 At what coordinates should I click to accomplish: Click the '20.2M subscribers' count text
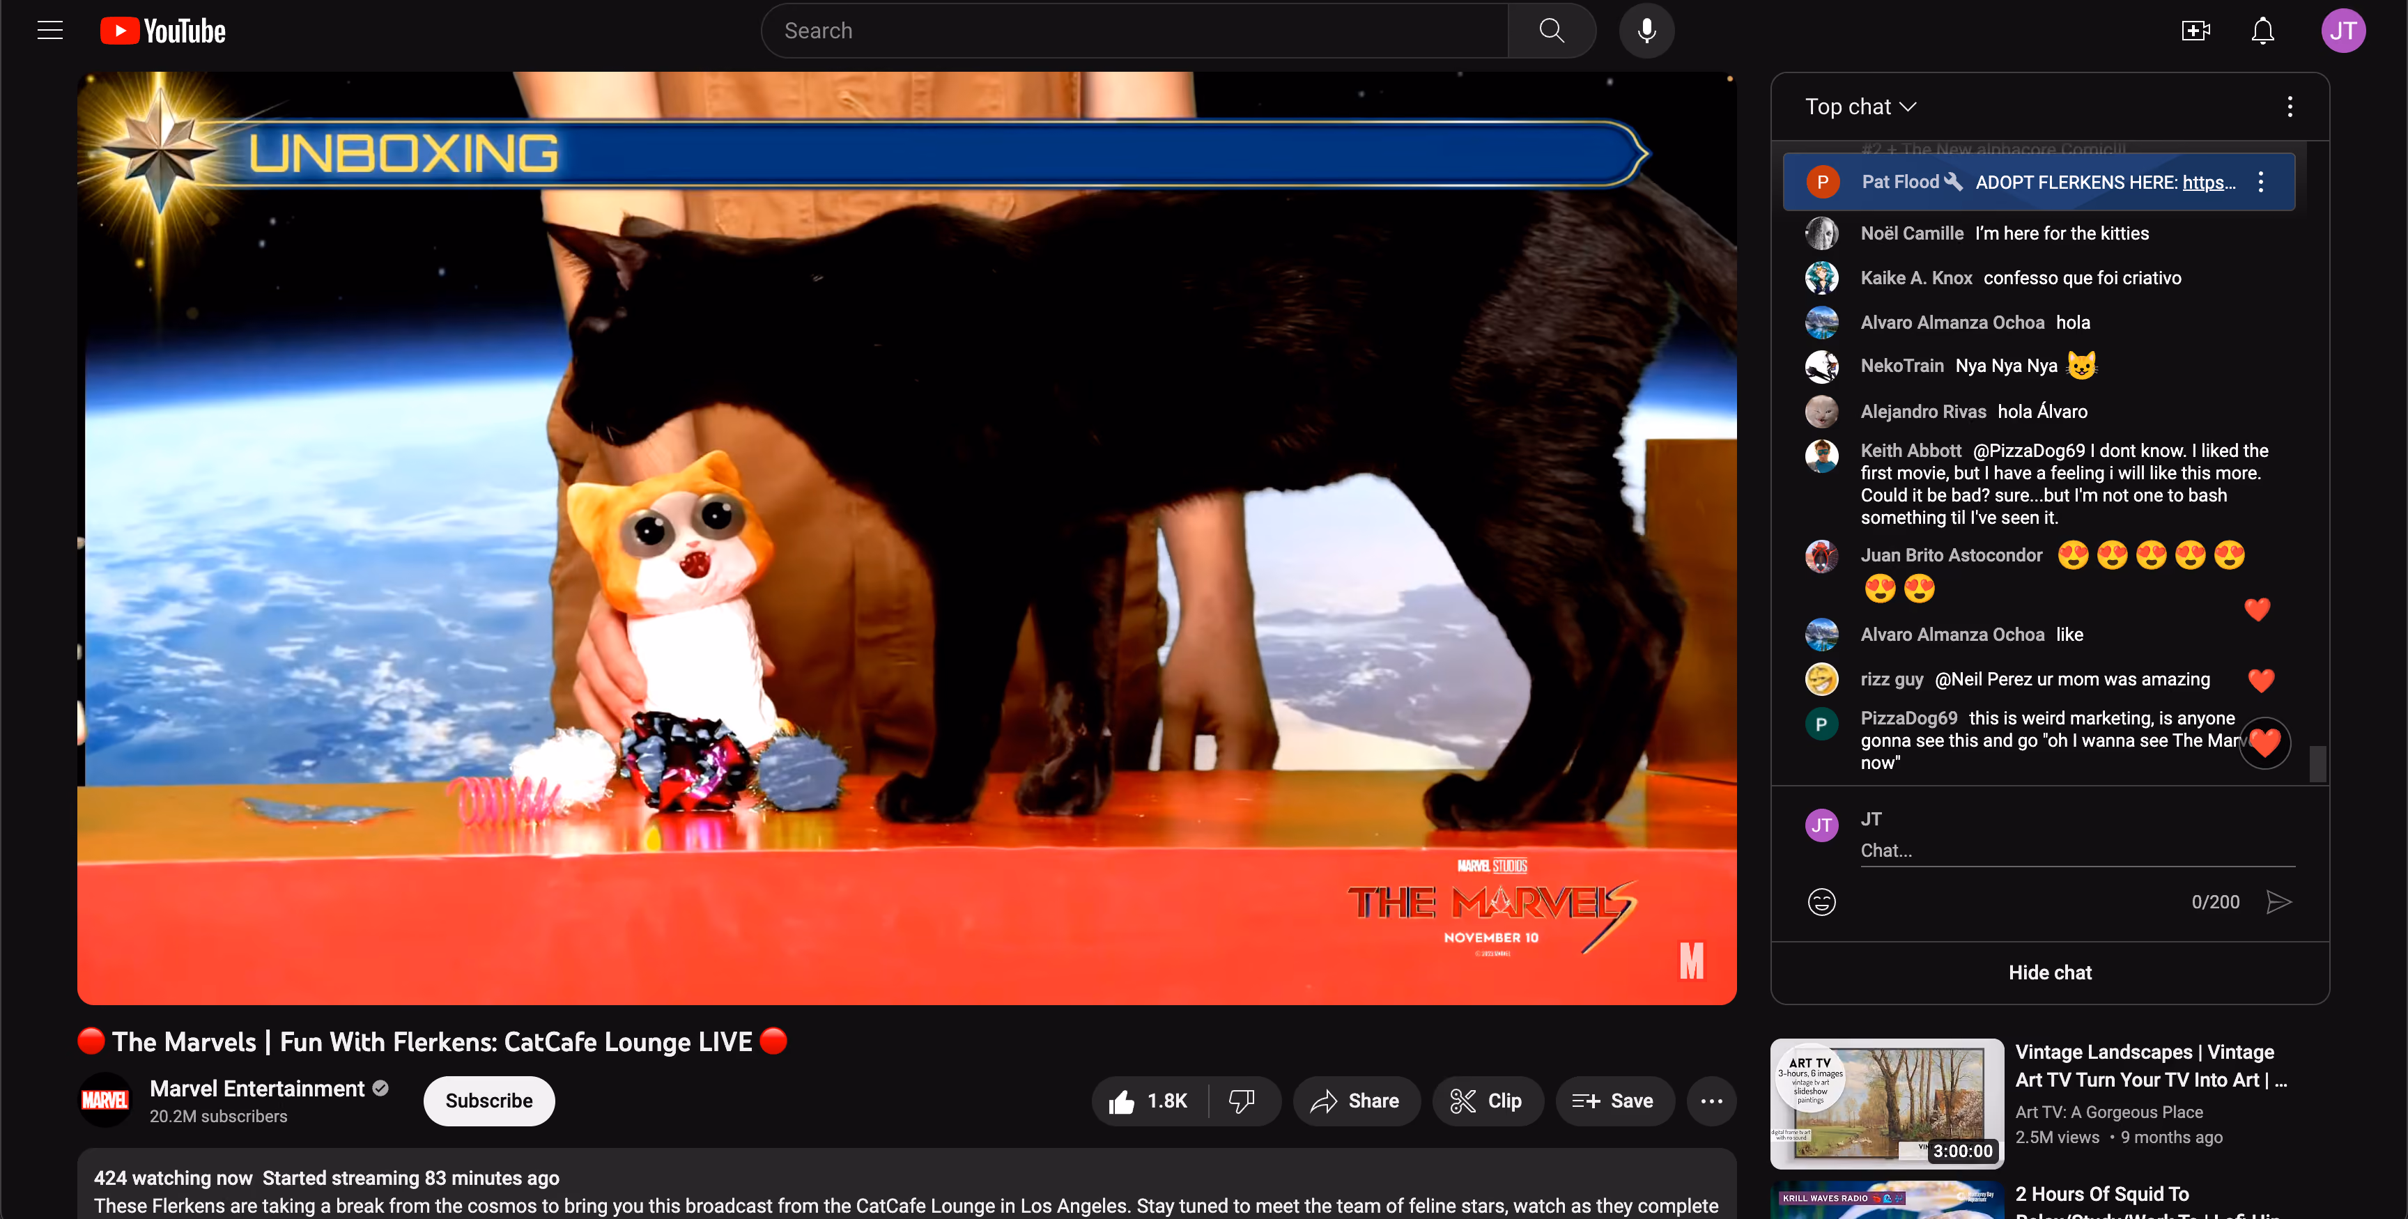(218, 1116)
